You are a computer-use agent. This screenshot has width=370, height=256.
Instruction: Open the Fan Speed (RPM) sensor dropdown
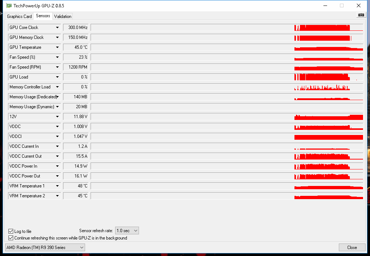pyautogui.click(x=57, y=67)
